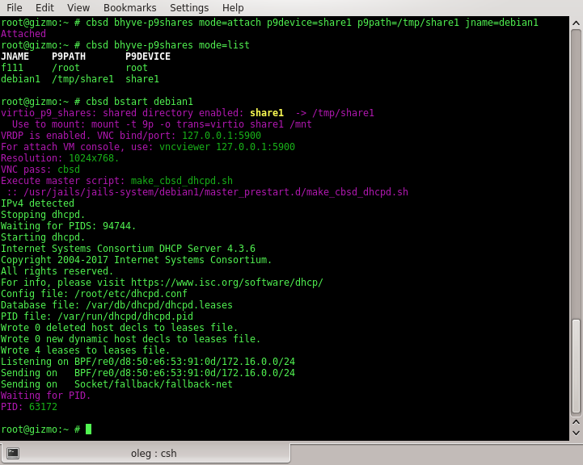Select the 'oleg : csh' terminal tab

145,453
